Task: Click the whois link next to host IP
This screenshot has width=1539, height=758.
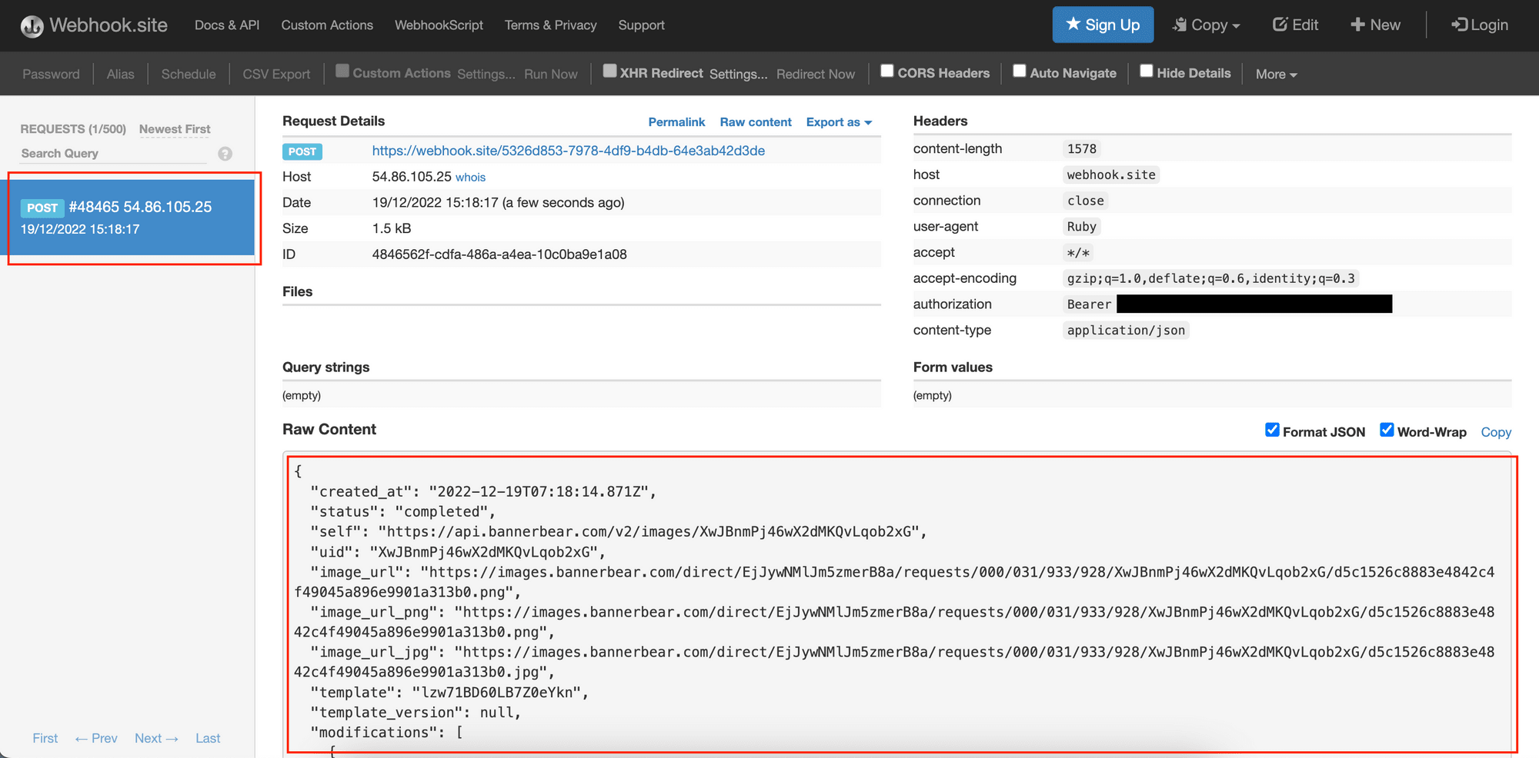Action: [x=470, y=178]
